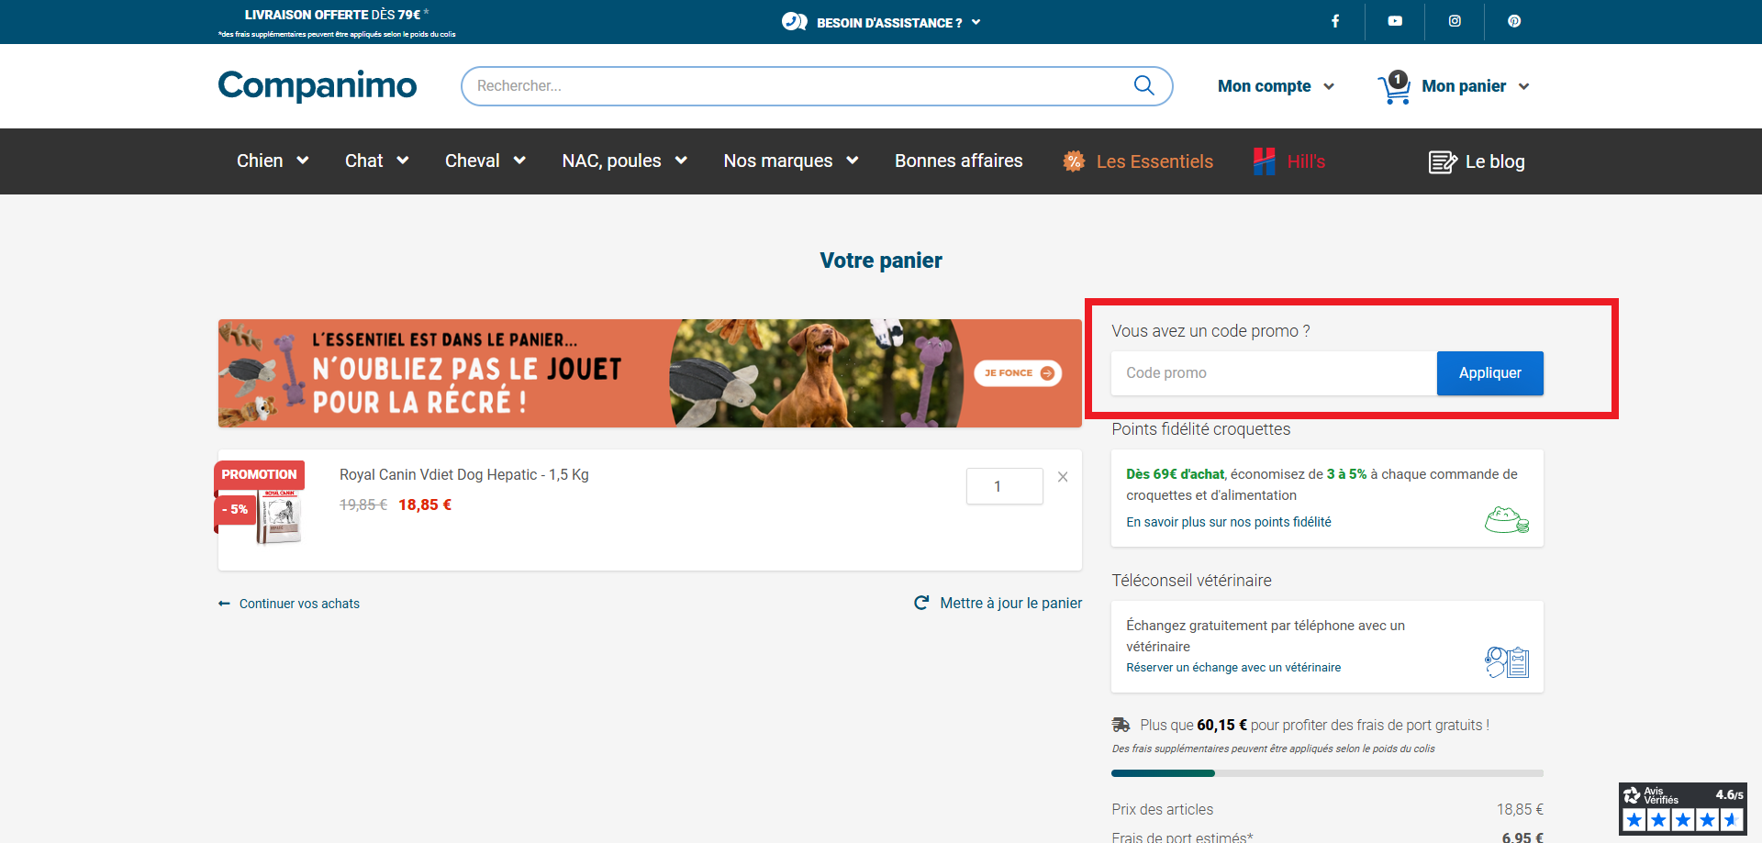Open Royal Canin Vdiet Dog Hepatic thumbnail

point(280,516)
